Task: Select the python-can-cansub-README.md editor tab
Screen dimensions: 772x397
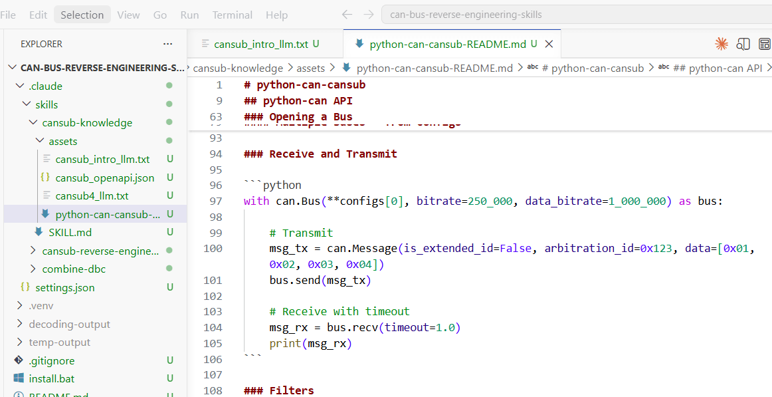Action: (x=452, y=45)
